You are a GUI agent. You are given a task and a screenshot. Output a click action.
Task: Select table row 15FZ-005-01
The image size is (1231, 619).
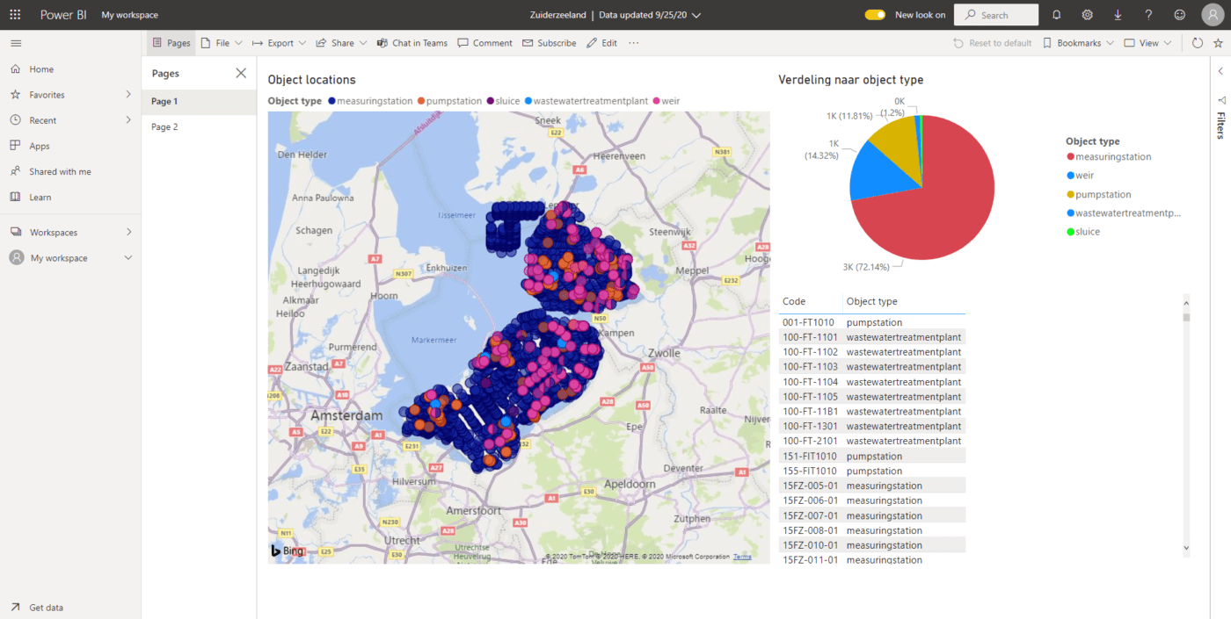(x=872, y=486)
